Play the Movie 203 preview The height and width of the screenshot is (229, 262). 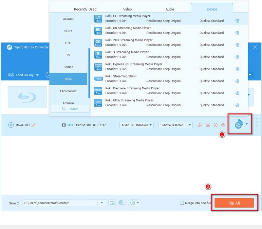pos(11,125)
